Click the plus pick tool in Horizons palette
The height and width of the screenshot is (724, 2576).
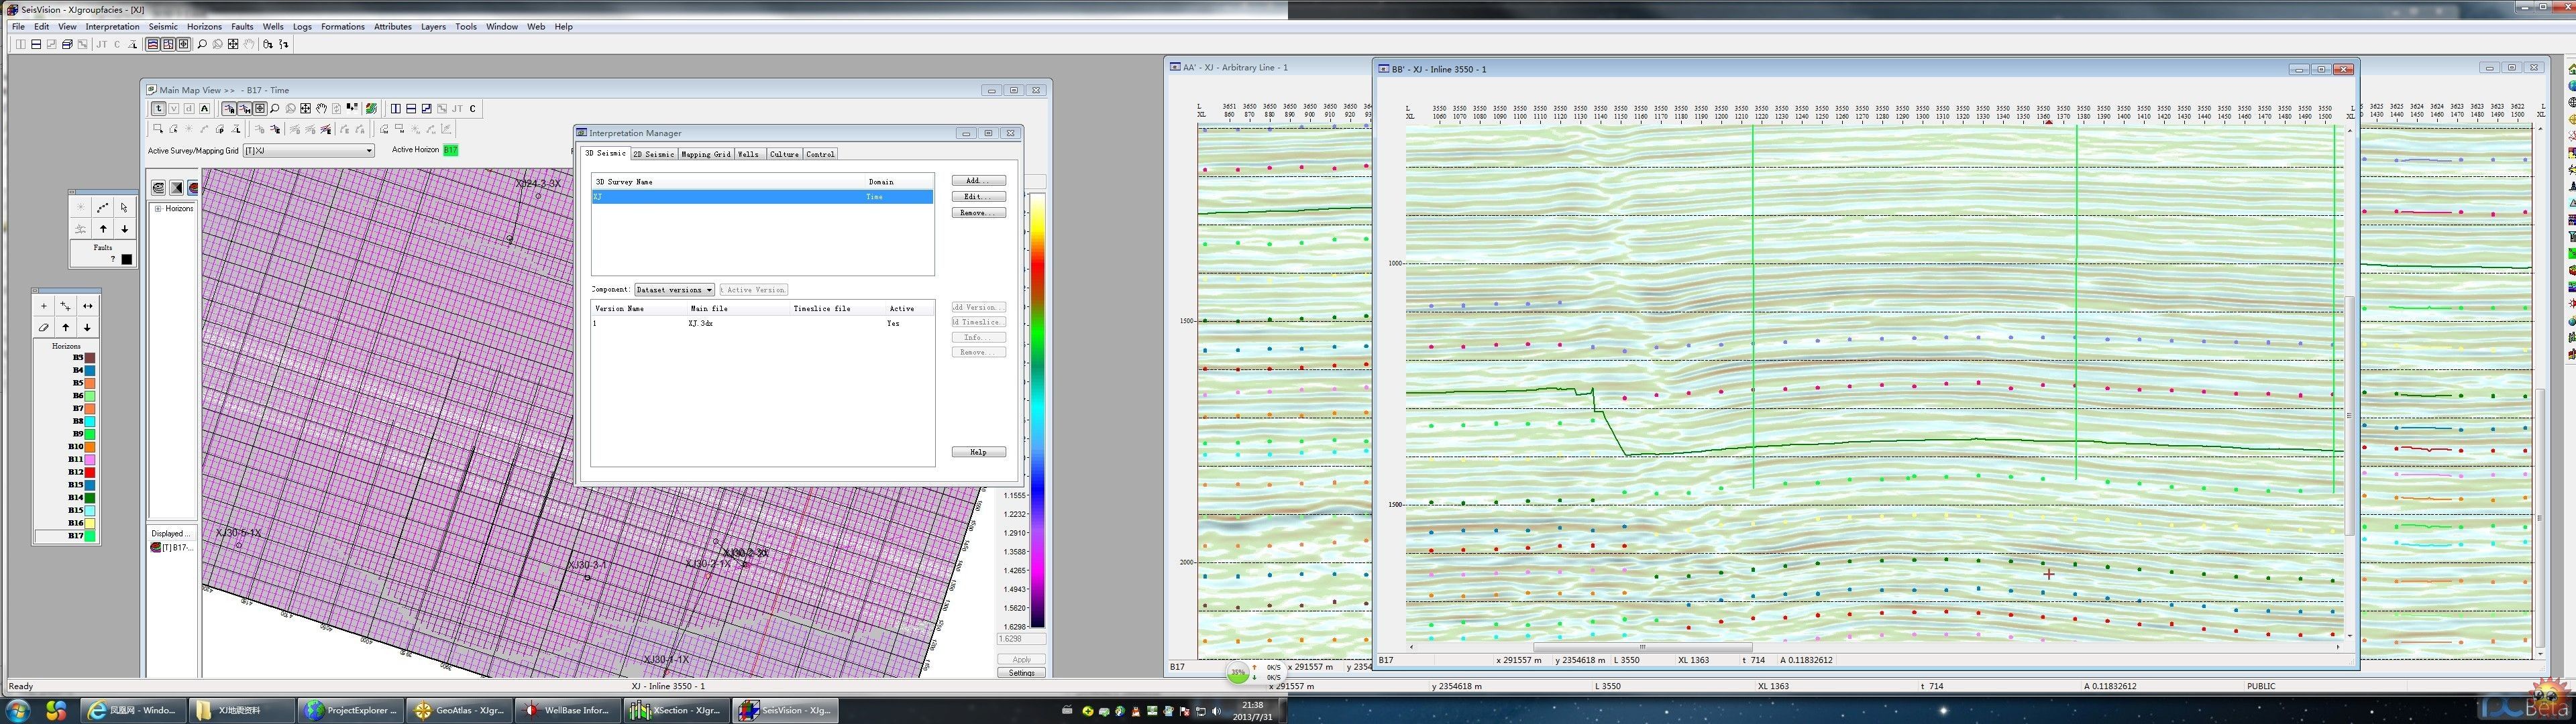(x=44, y=306)
